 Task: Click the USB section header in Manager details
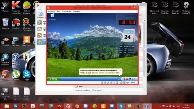(x=109, y=87)
